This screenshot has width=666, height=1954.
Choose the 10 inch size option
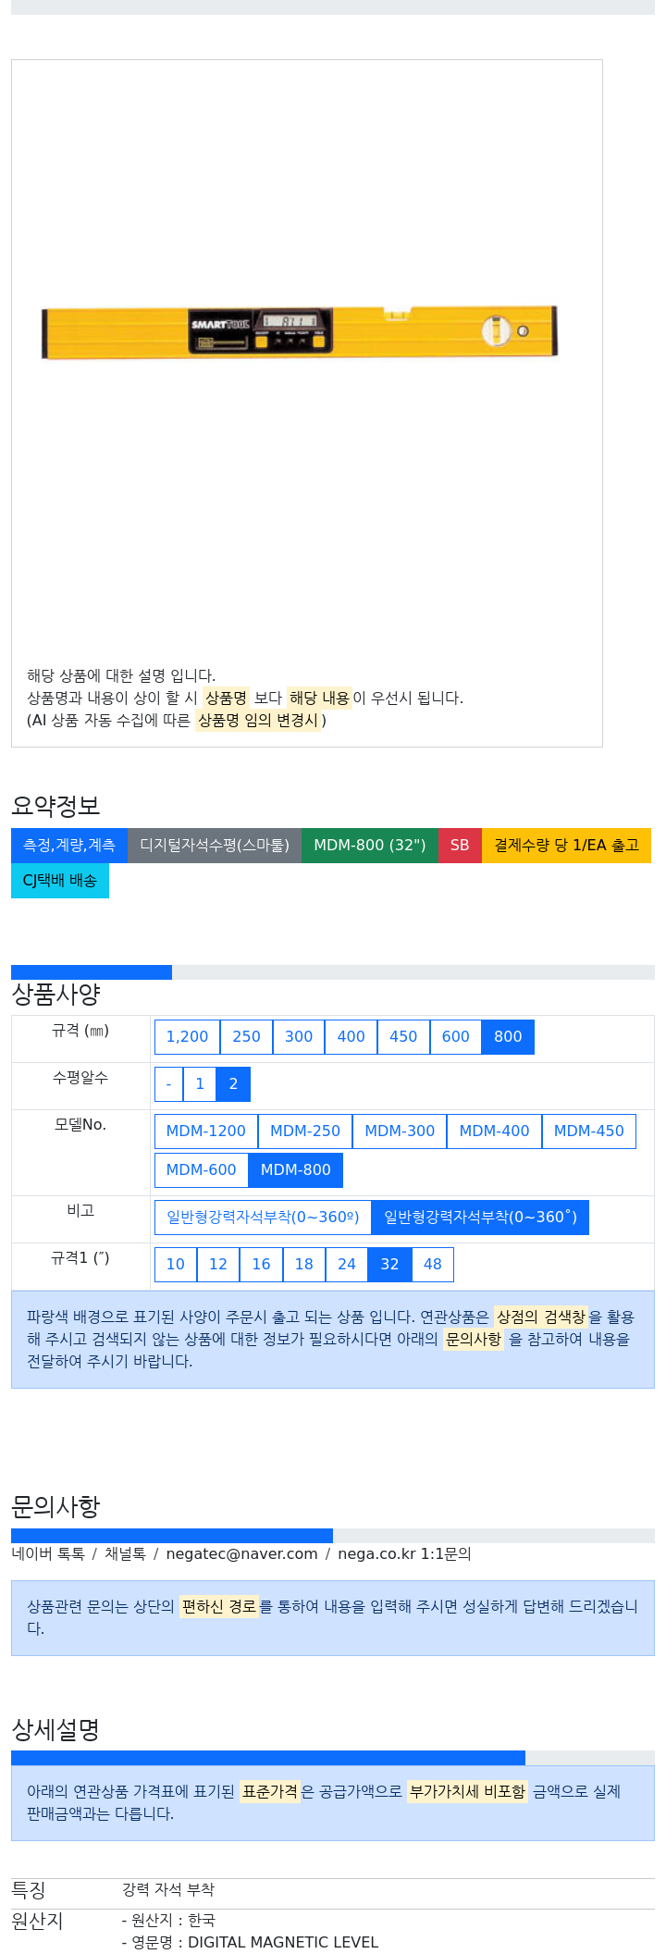tap(176, 1264)
